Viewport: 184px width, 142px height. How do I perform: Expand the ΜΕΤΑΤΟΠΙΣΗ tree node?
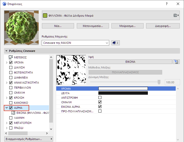tap(7, 123)
